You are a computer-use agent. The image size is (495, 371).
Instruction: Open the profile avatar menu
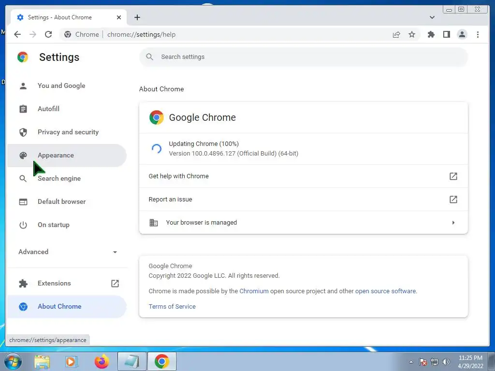click(462, 34)
